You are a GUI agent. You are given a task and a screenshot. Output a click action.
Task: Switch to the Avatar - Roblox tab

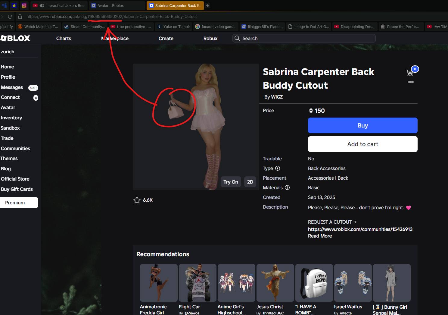117,5
